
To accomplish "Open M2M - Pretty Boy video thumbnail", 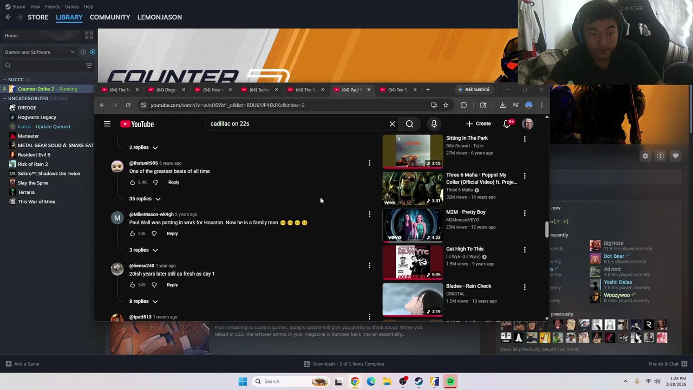I will [413, 225].
